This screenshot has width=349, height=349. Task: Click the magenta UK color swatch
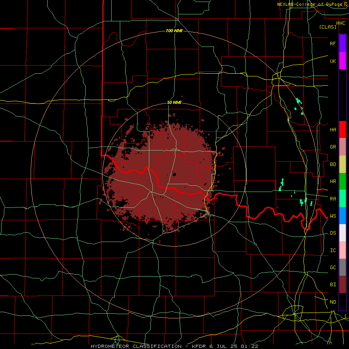[342, 61]
